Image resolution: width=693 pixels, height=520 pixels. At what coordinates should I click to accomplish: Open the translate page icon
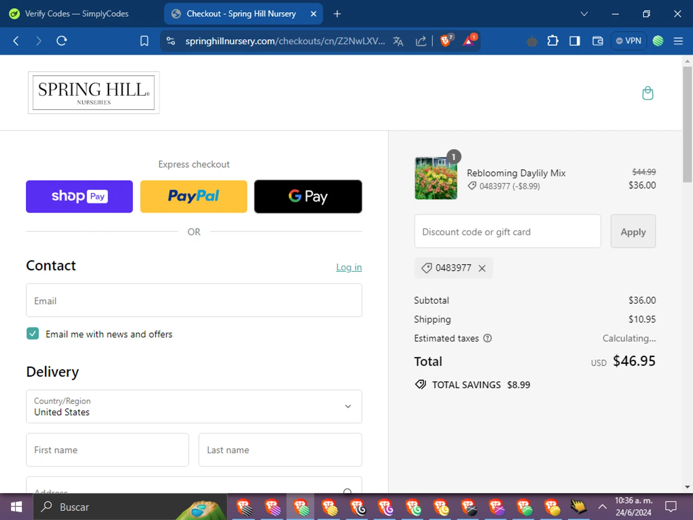click(x=398, y=41)
